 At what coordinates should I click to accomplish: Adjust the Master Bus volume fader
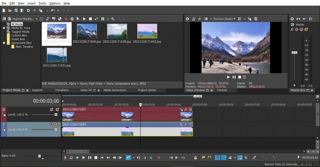tap(294, 53)
